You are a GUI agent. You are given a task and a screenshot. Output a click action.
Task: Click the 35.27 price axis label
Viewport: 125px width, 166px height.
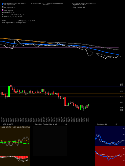click(121, 102)
